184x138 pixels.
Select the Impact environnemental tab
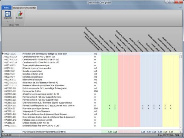pyautogui.click(x=25, y=8)
